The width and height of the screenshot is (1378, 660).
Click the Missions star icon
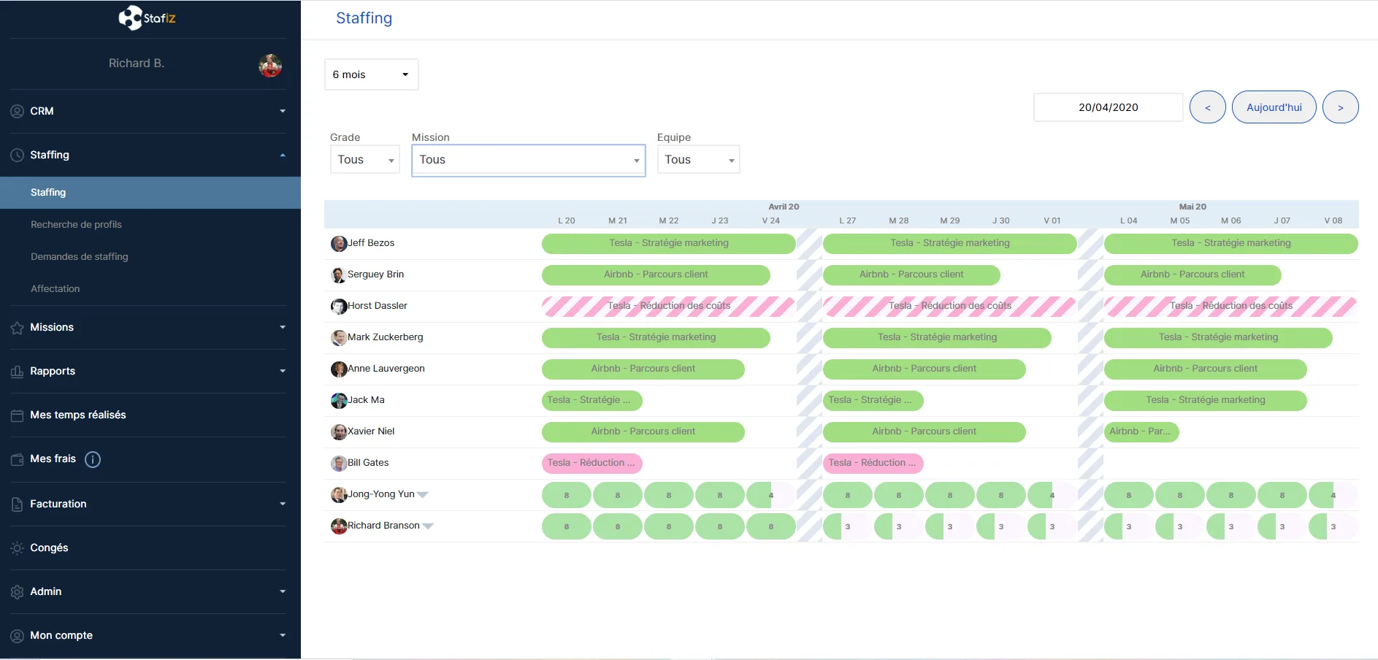18,328
